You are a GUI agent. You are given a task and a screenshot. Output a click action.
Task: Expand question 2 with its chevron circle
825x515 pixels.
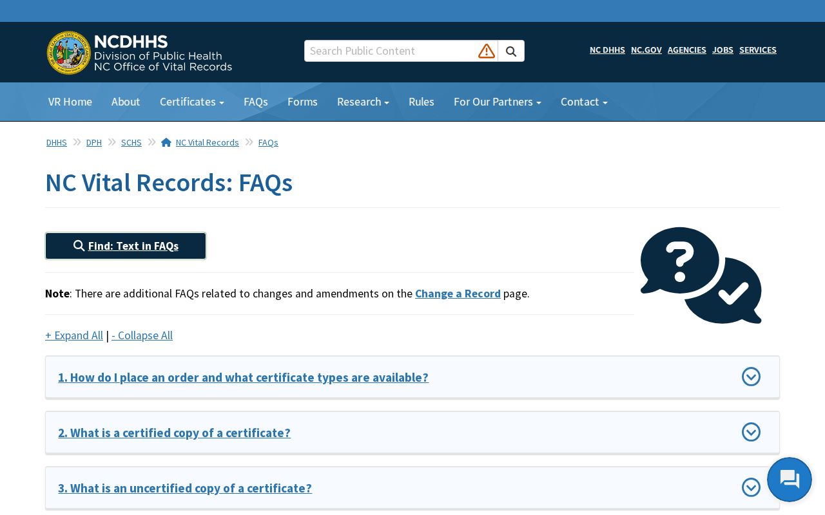[x=751, y=432]
